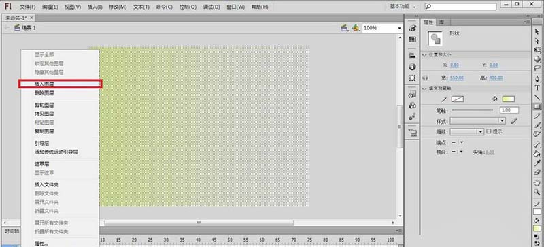
Task: Choose 插入图层 from the context menu
Action: tap(60, 84)
